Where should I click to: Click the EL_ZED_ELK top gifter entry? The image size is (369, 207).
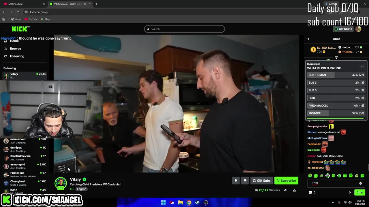click(x=323, y=50)
